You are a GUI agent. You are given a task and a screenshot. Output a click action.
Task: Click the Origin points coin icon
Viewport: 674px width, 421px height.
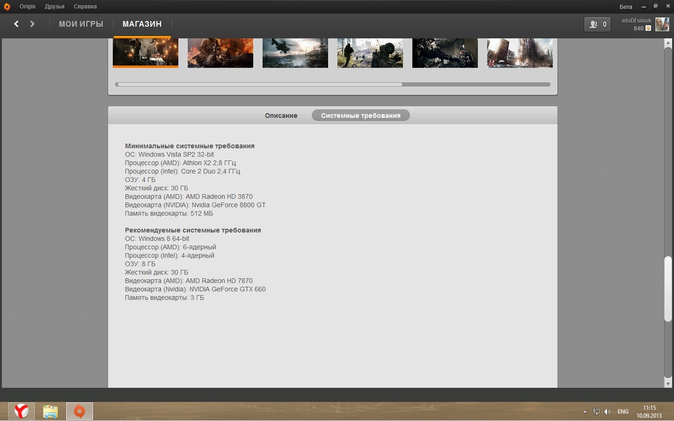[x=648, y=29]
